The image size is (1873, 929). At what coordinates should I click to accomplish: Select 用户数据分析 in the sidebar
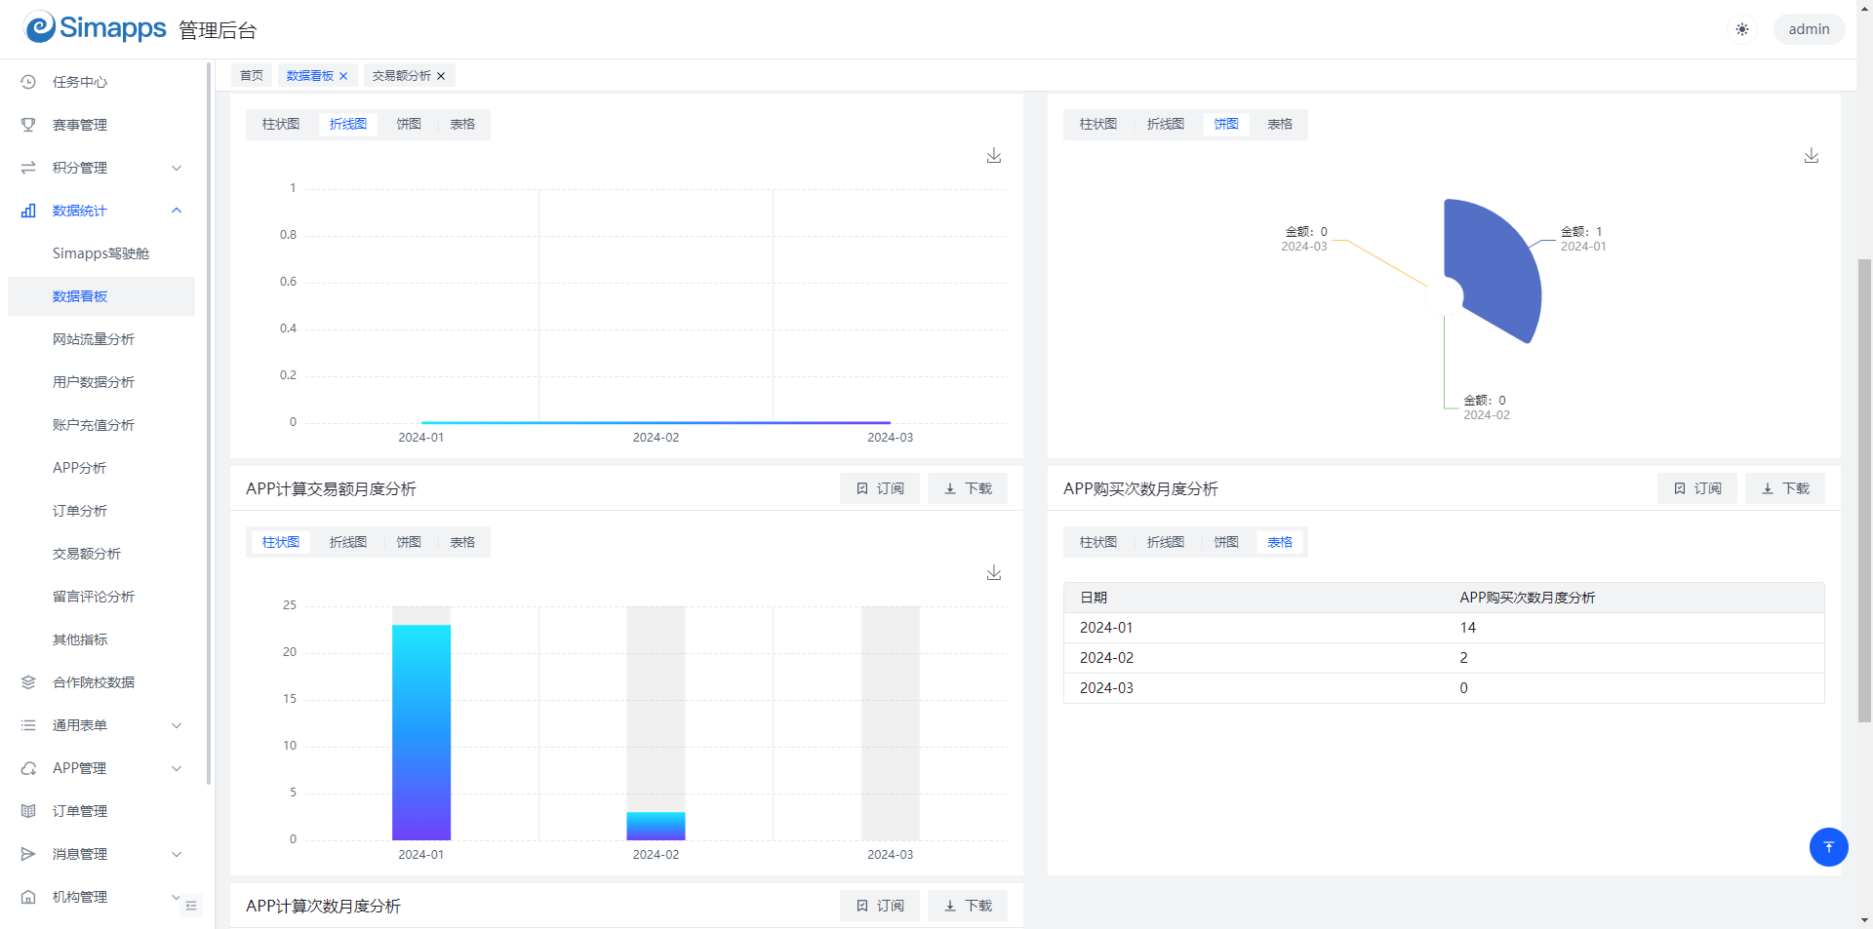pos(100,382)
